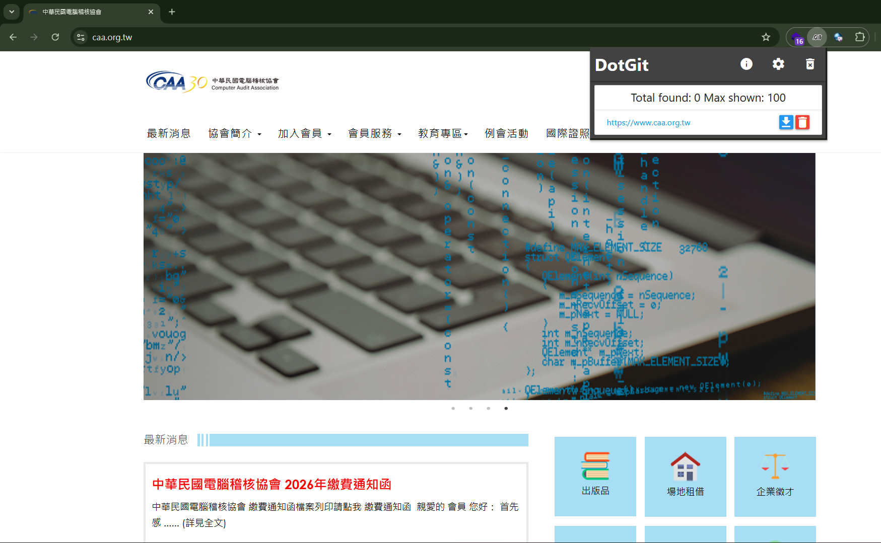Open the 例會活動 menu item
The width and height of the screenshot is (881, 543).
pyautogui.click(x=507, y=133)
